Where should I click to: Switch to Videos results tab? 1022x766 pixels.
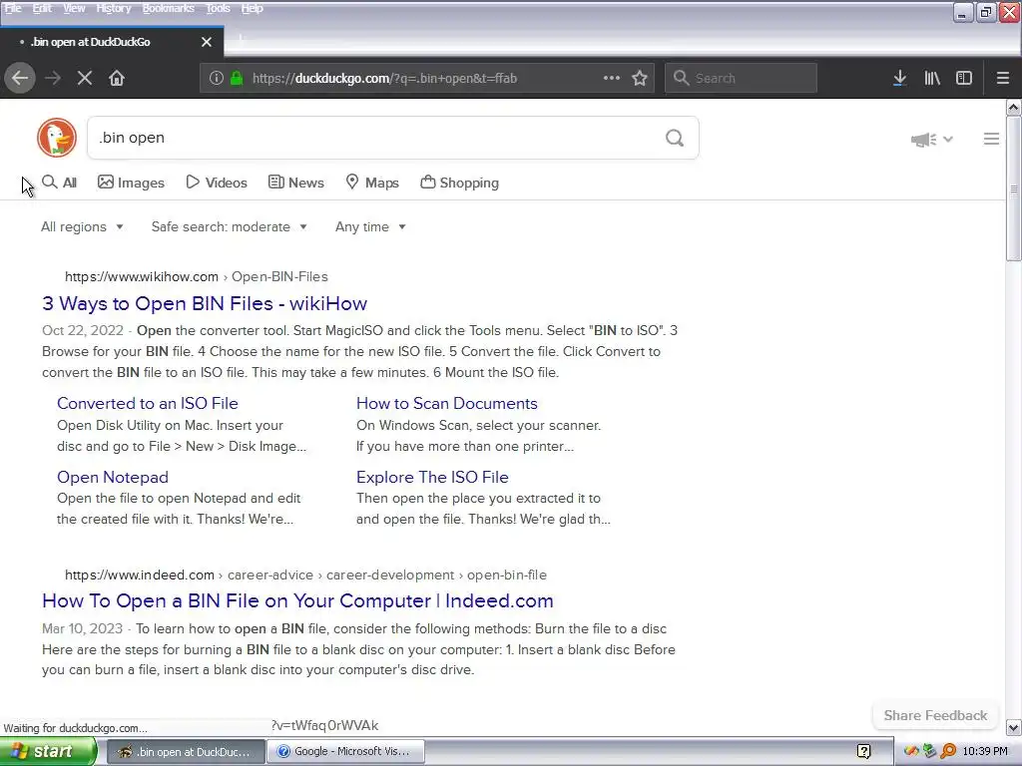tap(217, 183)
